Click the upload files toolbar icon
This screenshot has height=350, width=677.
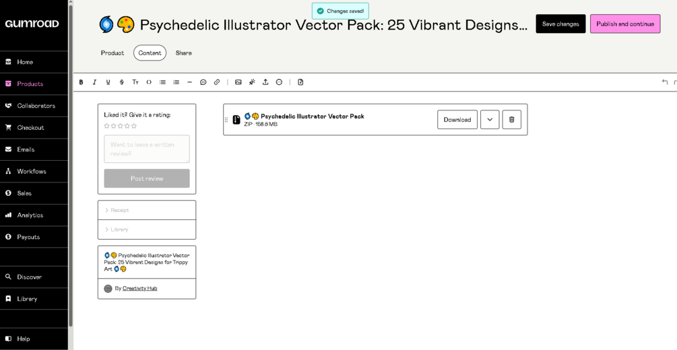[x=265, y=82]
